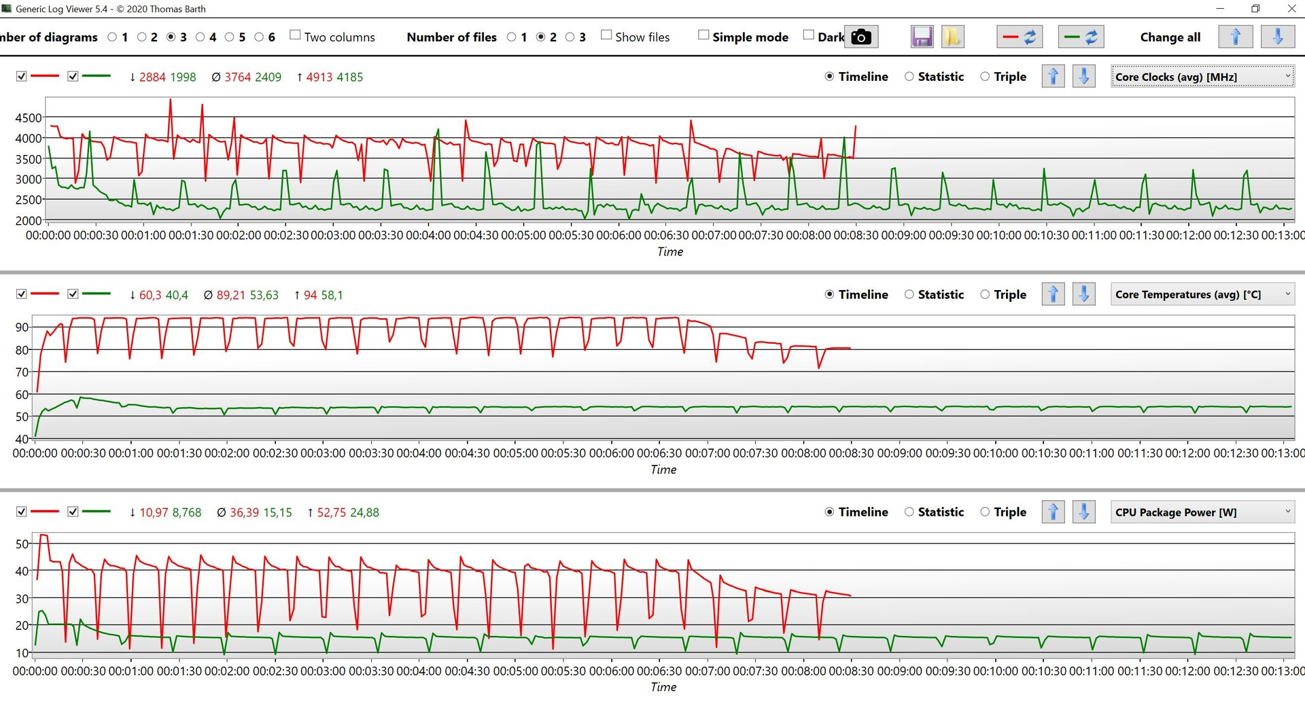Select Triple view for Core Temperatures
The image size is (1305, 706).
pos(985,294)
